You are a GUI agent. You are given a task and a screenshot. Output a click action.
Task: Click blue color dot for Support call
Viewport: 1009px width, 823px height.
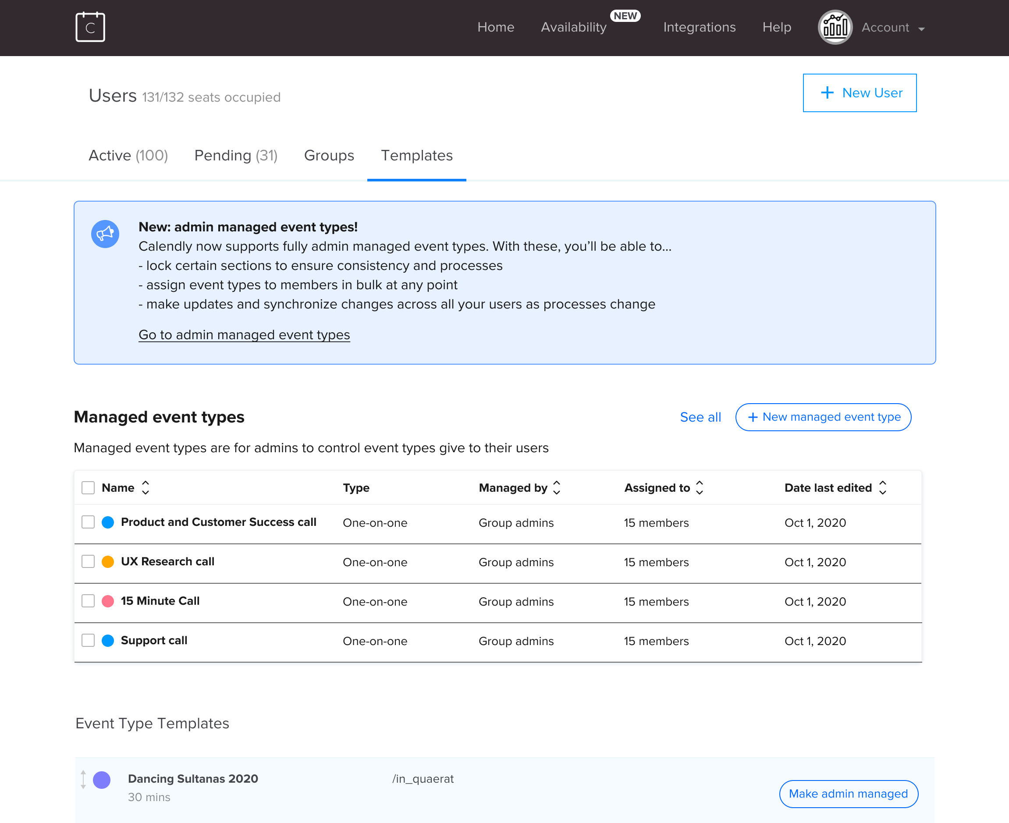pyautogui.click(x=108, y=640)
